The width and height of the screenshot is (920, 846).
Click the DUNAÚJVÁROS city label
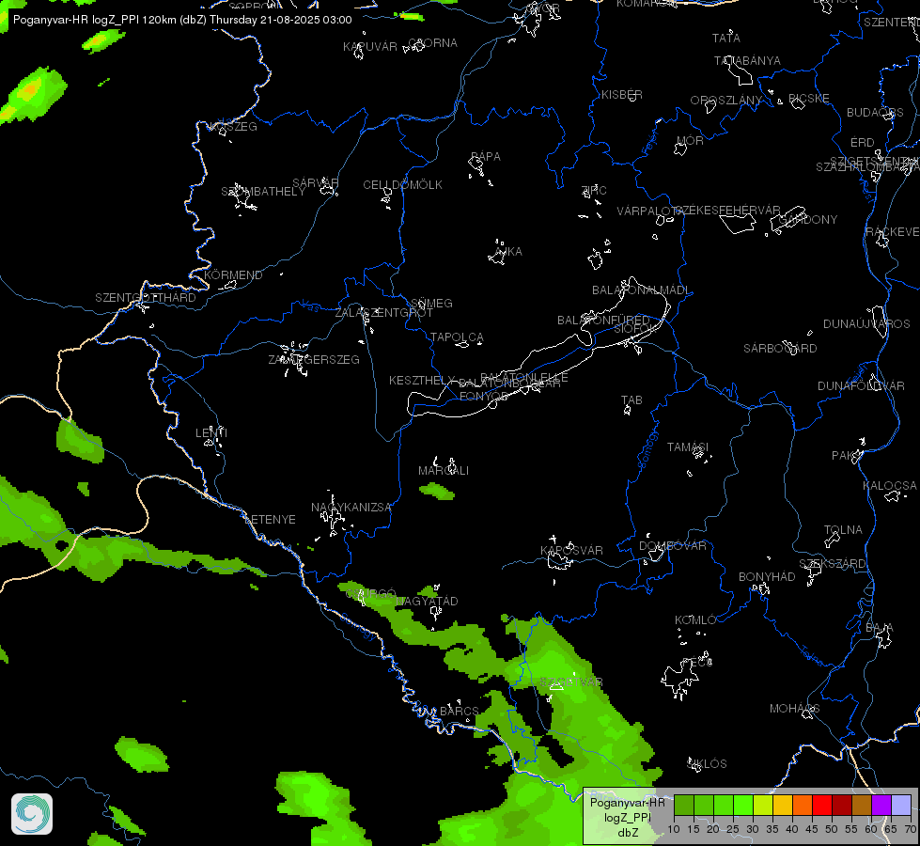point(866,323)
